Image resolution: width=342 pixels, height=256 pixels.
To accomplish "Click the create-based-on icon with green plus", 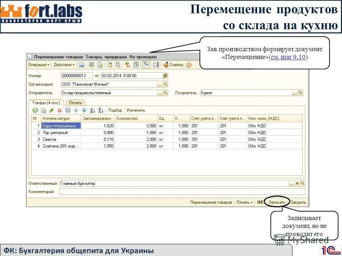I will [x=100, y=65].
